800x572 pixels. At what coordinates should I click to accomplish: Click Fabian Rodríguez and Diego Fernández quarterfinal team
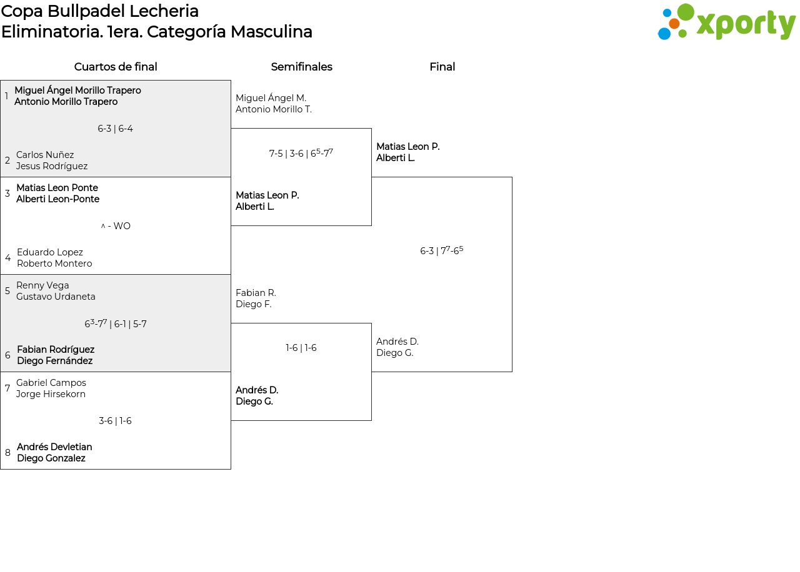point(56,355)
